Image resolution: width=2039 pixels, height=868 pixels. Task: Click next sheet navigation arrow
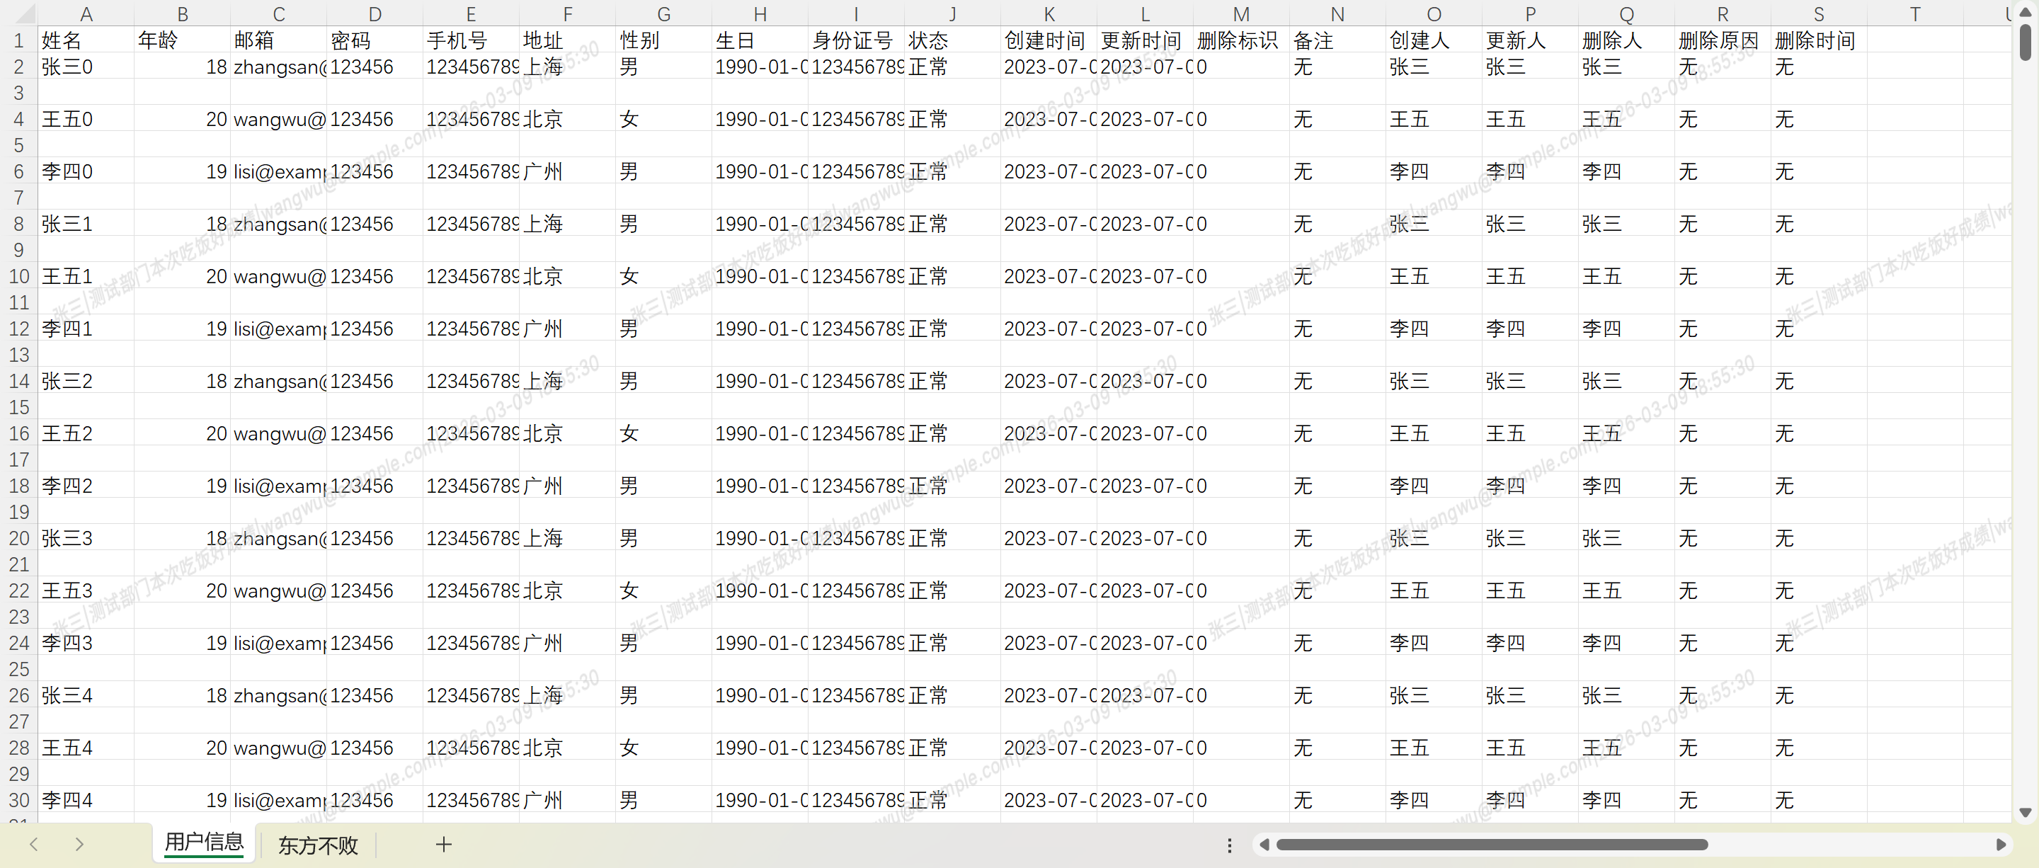click(79, 844)
